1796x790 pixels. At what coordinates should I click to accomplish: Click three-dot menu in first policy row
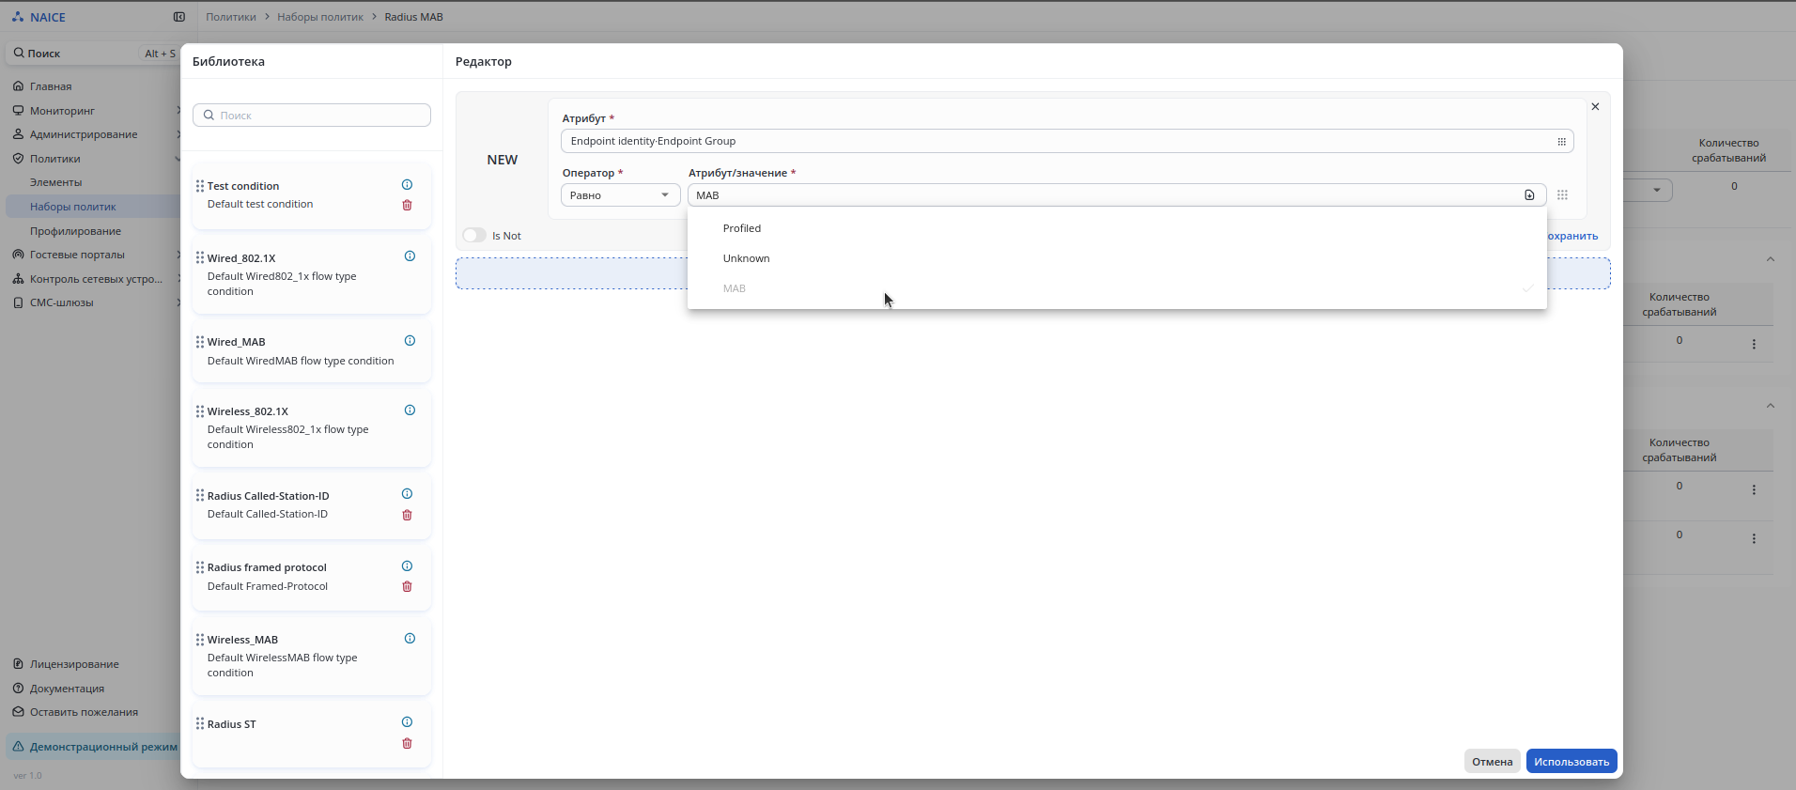click(1754, 345)
